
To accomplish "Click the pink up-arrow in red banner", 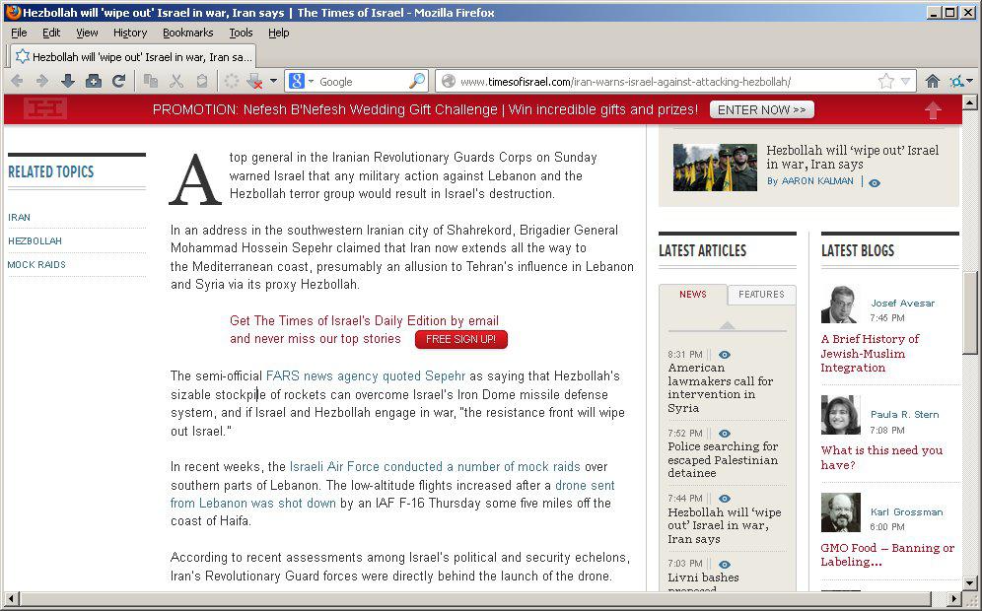I will tap(933, 109).
